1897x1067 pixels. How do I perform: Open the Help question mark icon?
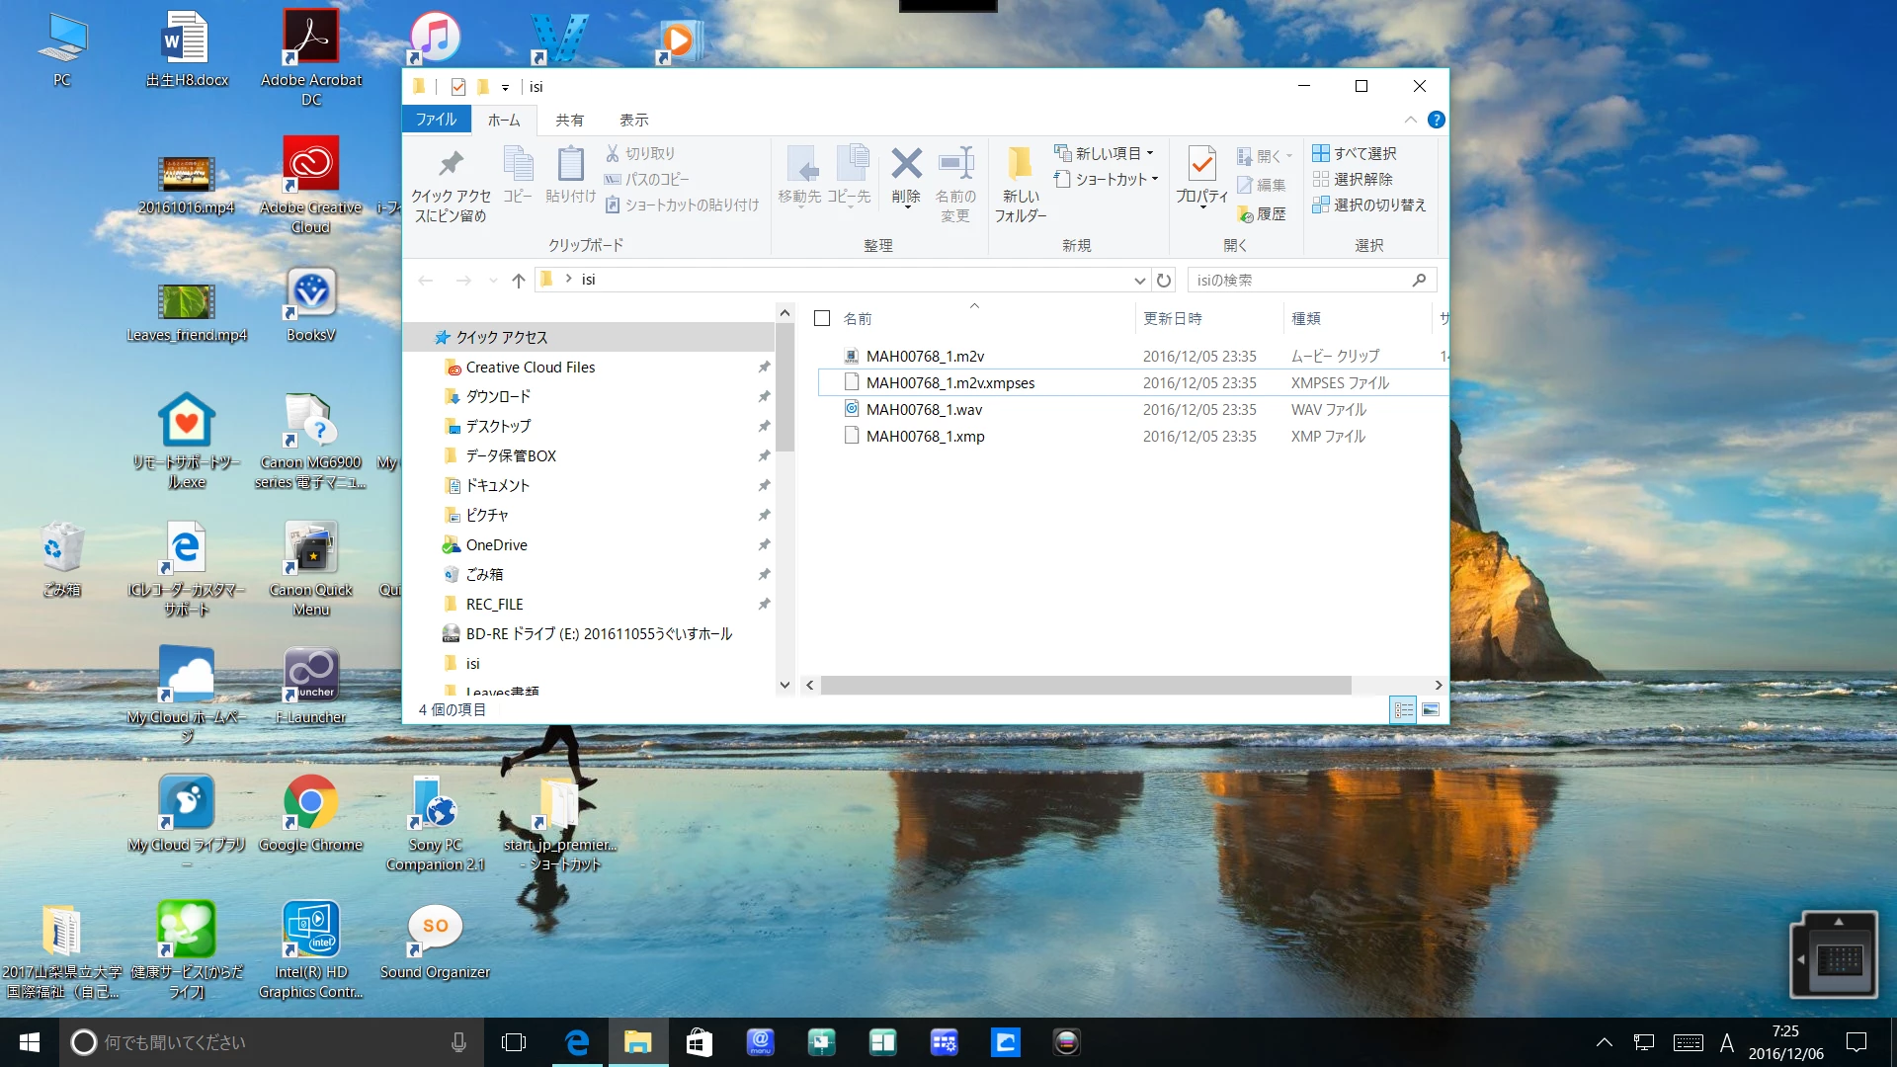[1436, 120]
